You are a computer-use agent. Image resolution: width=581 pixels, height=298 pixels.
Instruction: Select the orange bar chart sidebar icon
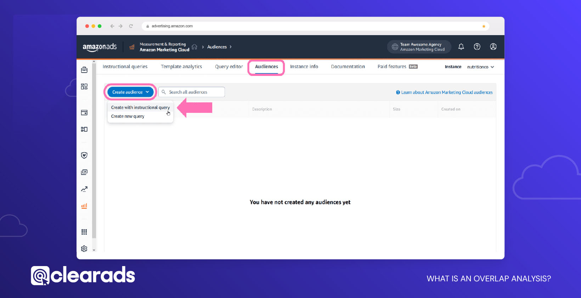[84, 206]
